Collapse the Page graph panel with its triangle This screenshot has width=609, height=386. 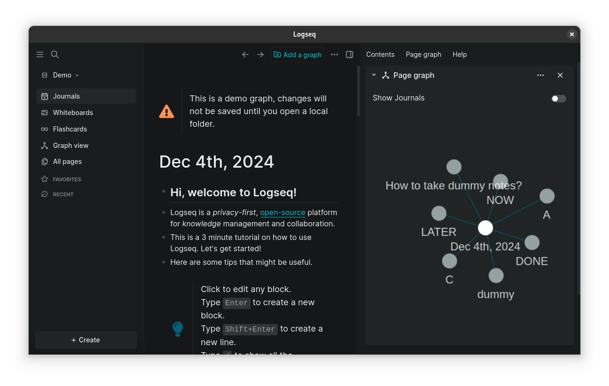tap(374, 75)
